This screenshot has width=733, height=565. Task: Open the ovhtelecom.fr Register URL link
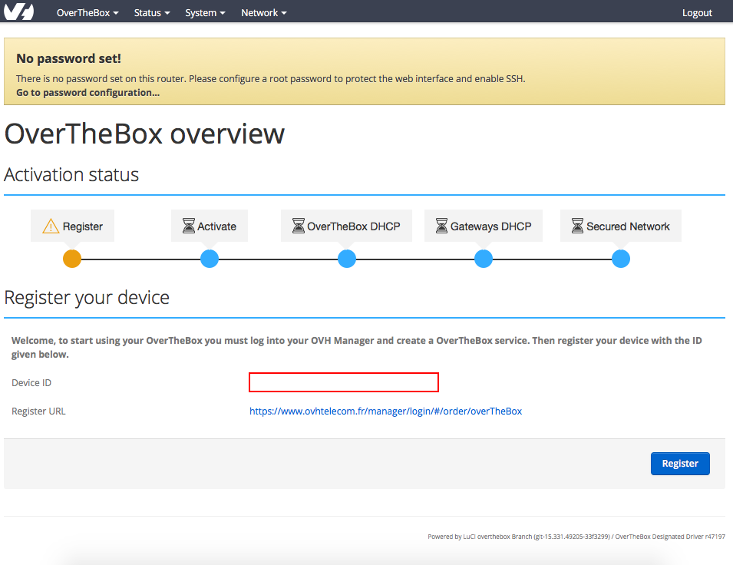point(385,411)
